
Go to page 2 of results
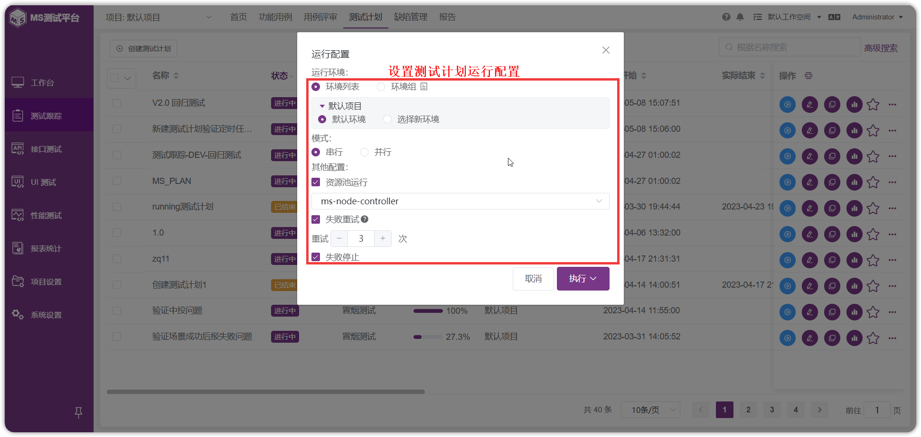[x=748, y=410]
